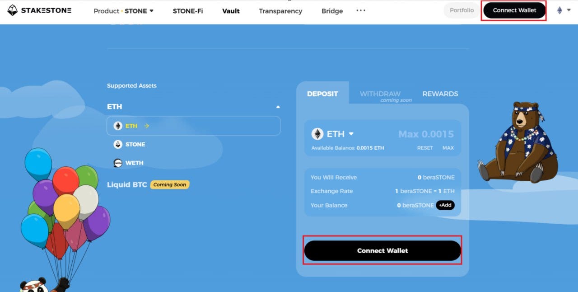Image resolution: width=578 pixels, height=292 pixels.
Task: Click the MAX link
Action: coord(448,148)
